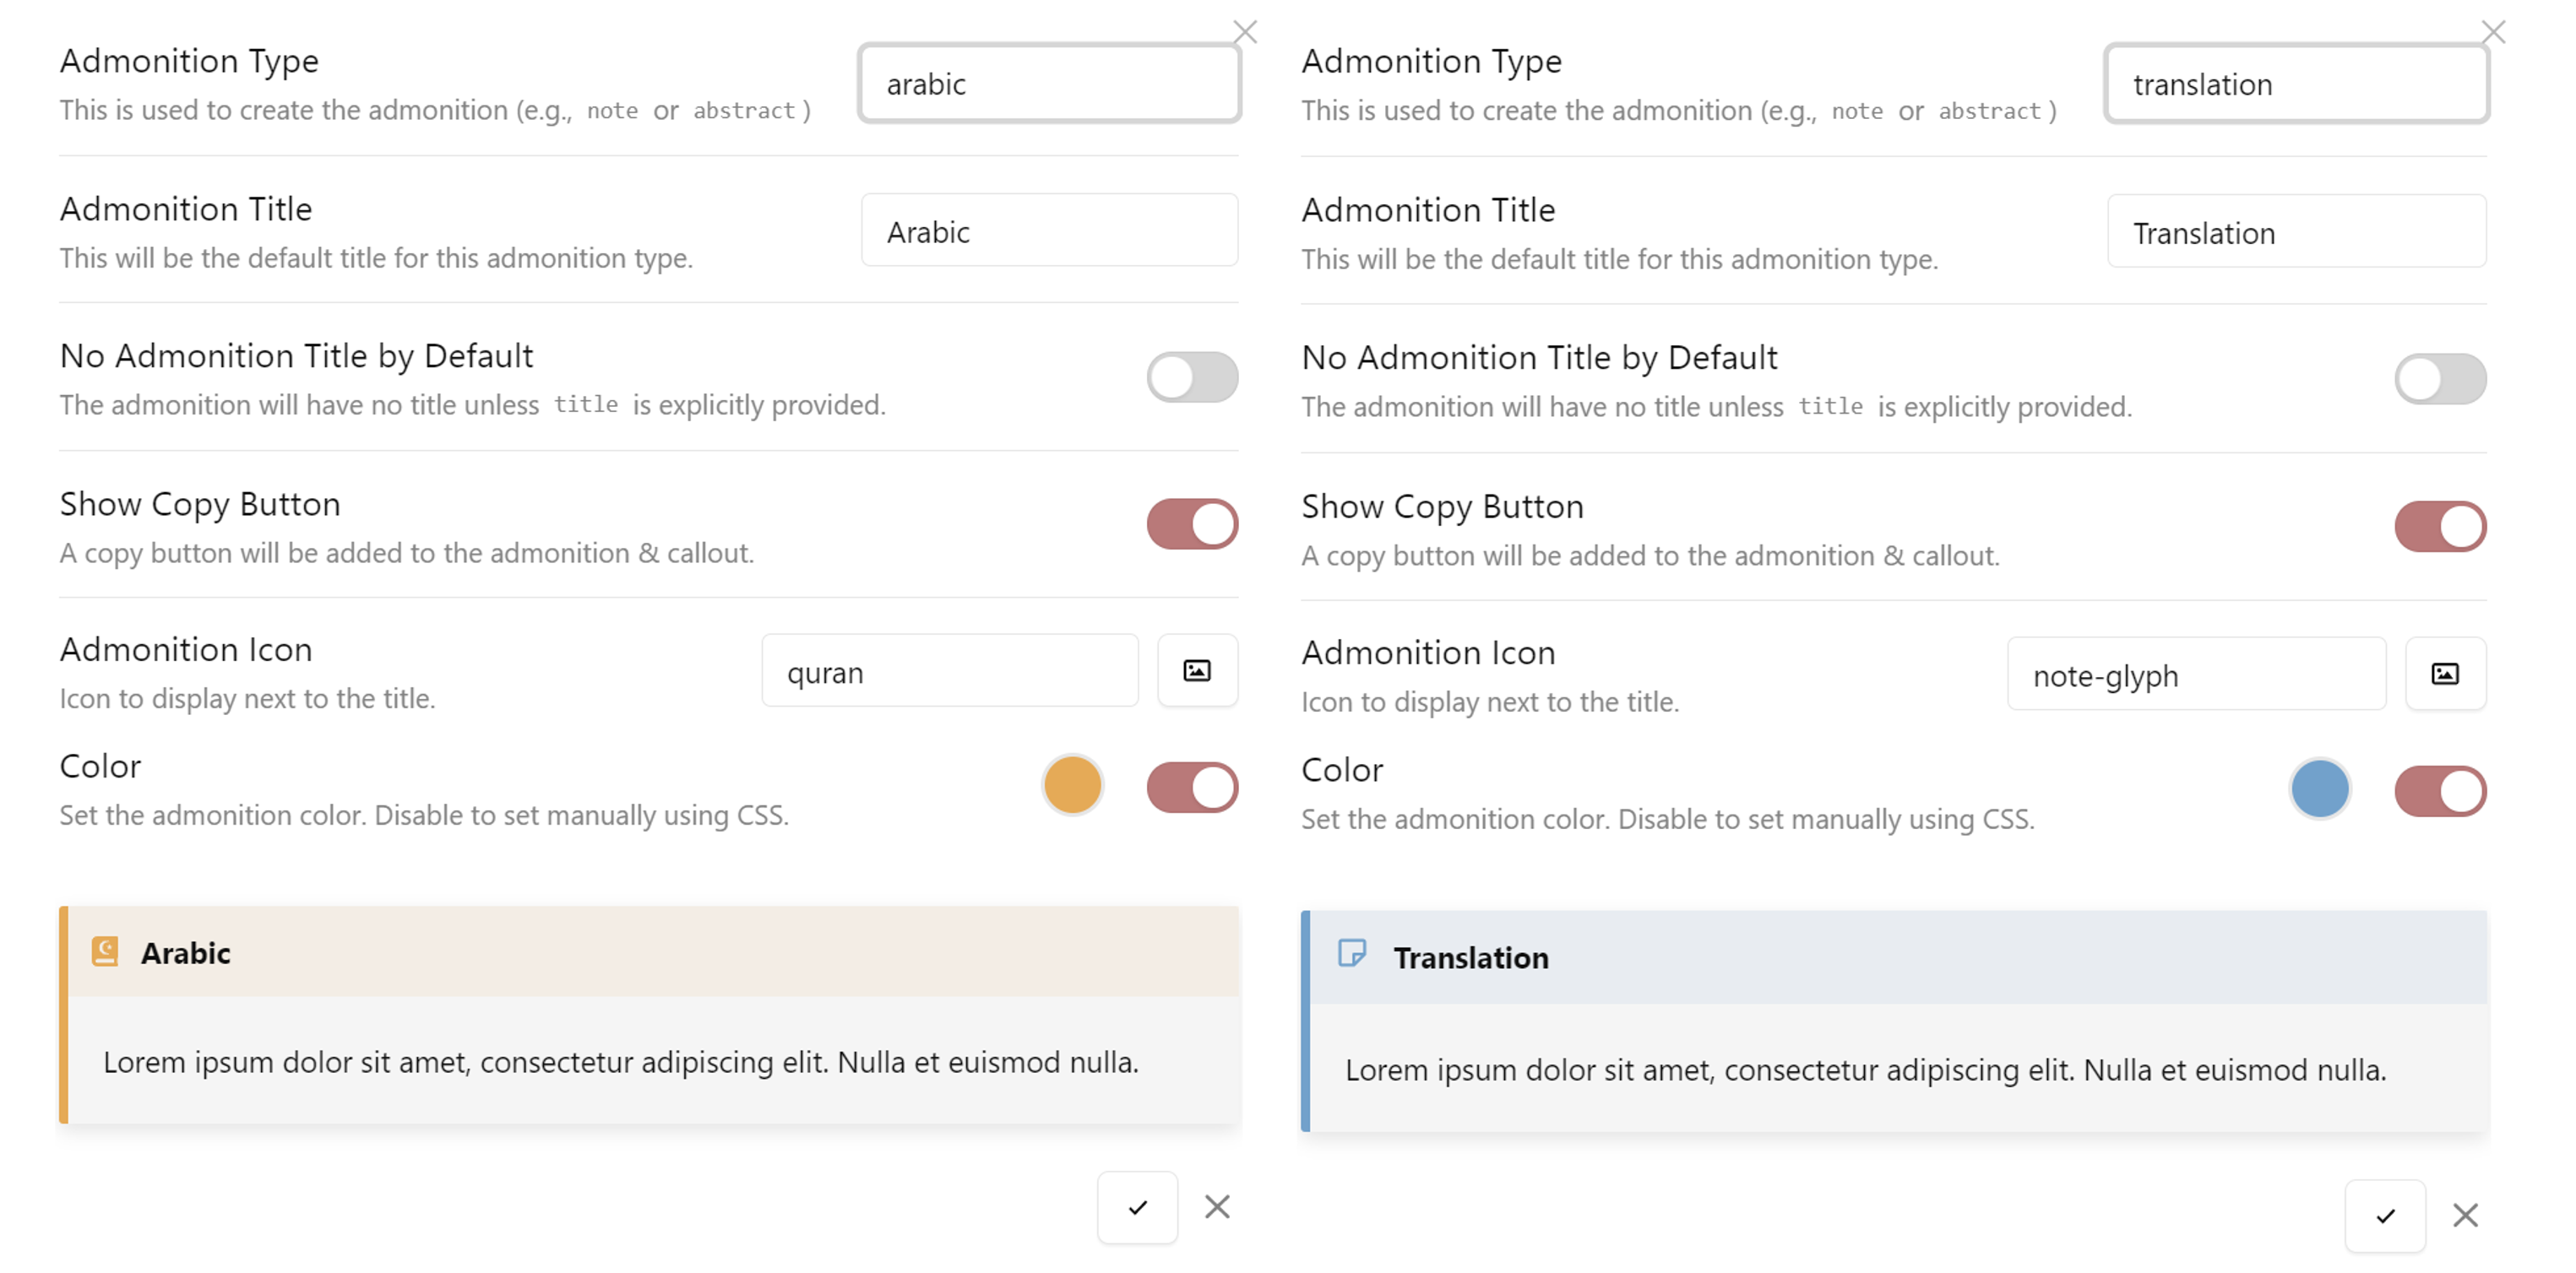Open the orange color picker swatch

click(1072, 785)
